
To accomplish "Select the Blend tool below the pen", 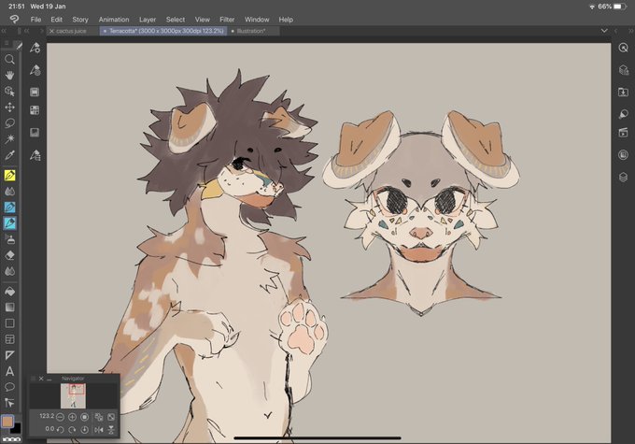I will click(9, 191).
